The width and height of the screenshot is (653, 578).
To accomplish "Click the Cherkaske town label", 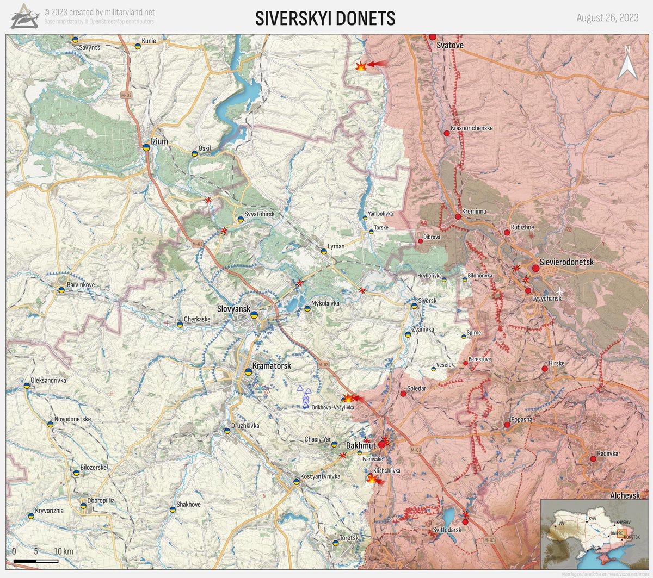I will [197, 320].
